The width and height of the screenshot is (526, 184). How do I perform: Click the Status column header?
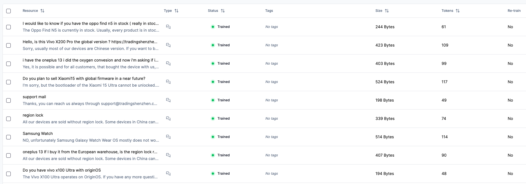point(213,11)
